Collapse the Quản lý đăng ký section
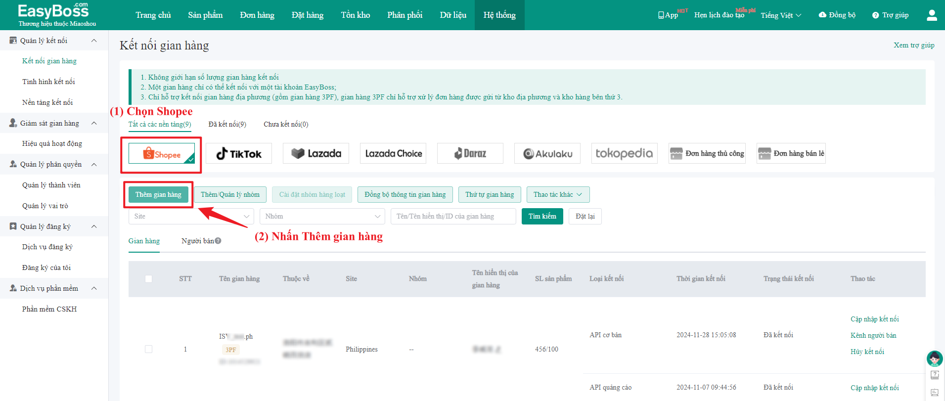This screenshot has height=401, width=945. [x=94, y=226]
